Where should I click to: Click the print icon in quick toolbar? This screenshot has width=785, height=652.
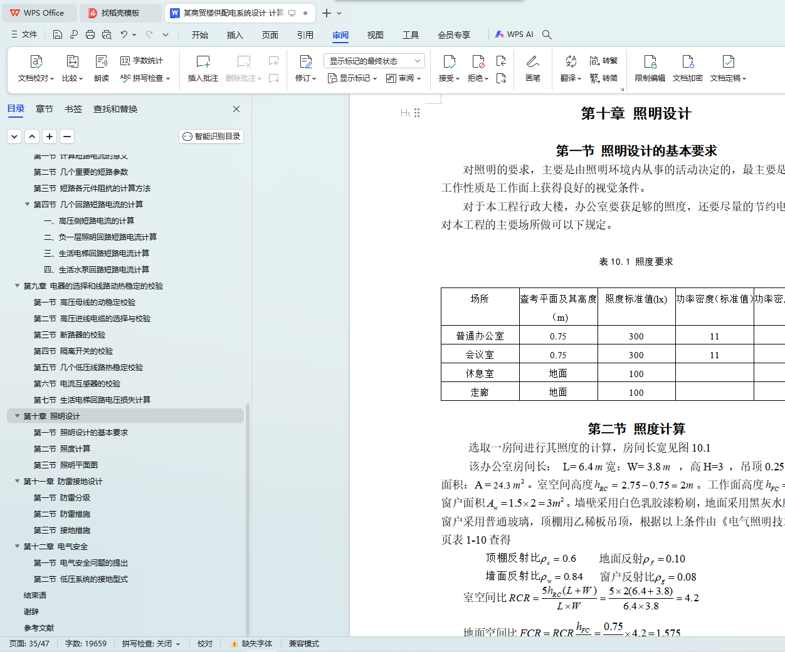[90, 34]
